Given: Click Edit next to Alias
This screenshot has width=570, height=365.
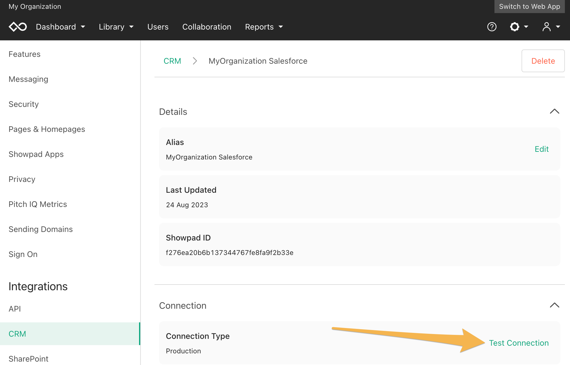Looking at the screenshot, I should click(542, 149).
